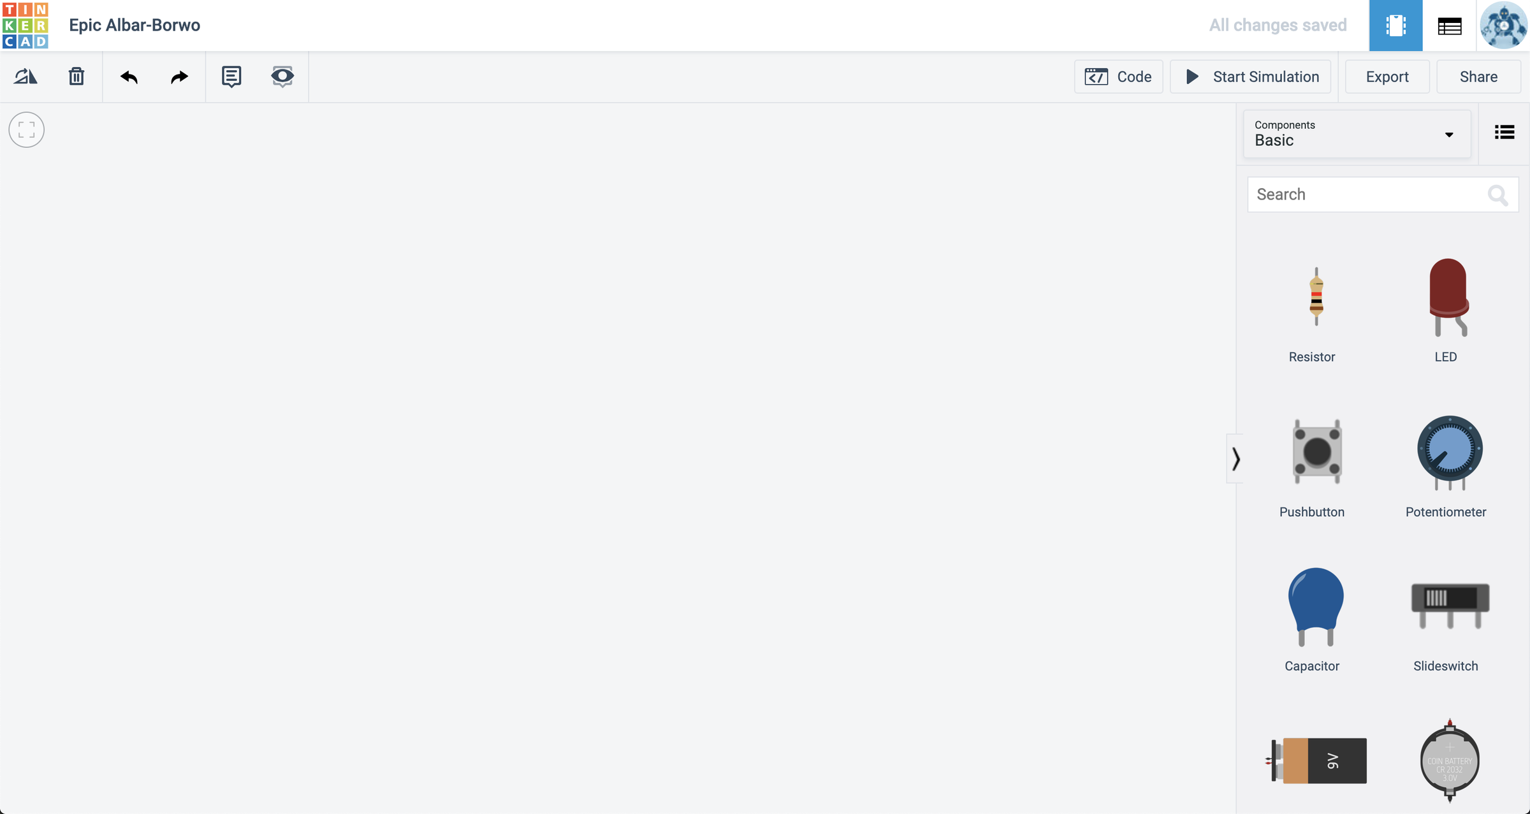Select the Potentiometer component
The image size is (1530, 814).
pyautogui.click(x=1449, y=453)
